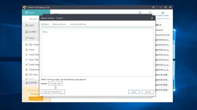This screenshot has width=197, height=110.
Task: Click the TASKS checkmark icon
Action: tap(27, 13)
